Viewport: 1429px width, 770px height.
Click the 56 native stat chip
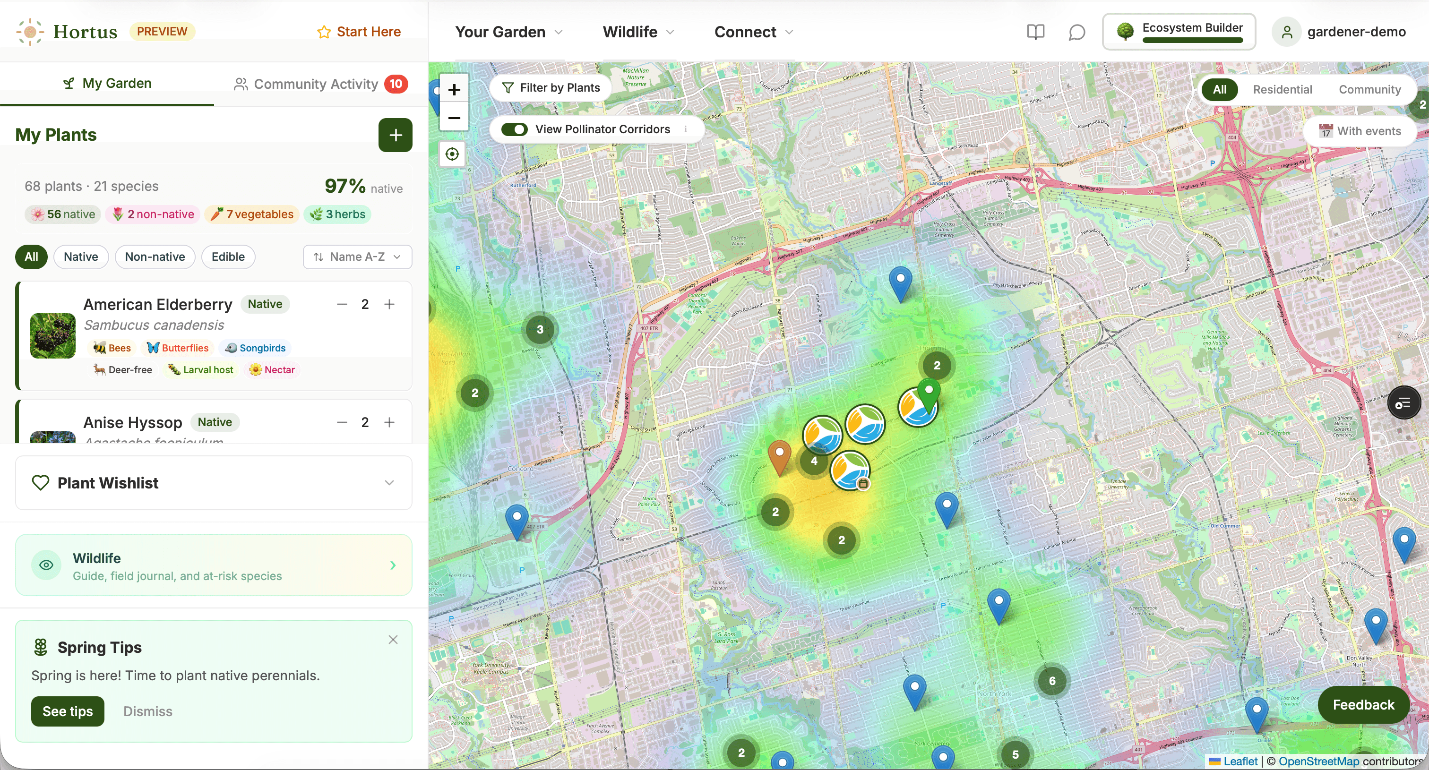click(x=63, y=214)
